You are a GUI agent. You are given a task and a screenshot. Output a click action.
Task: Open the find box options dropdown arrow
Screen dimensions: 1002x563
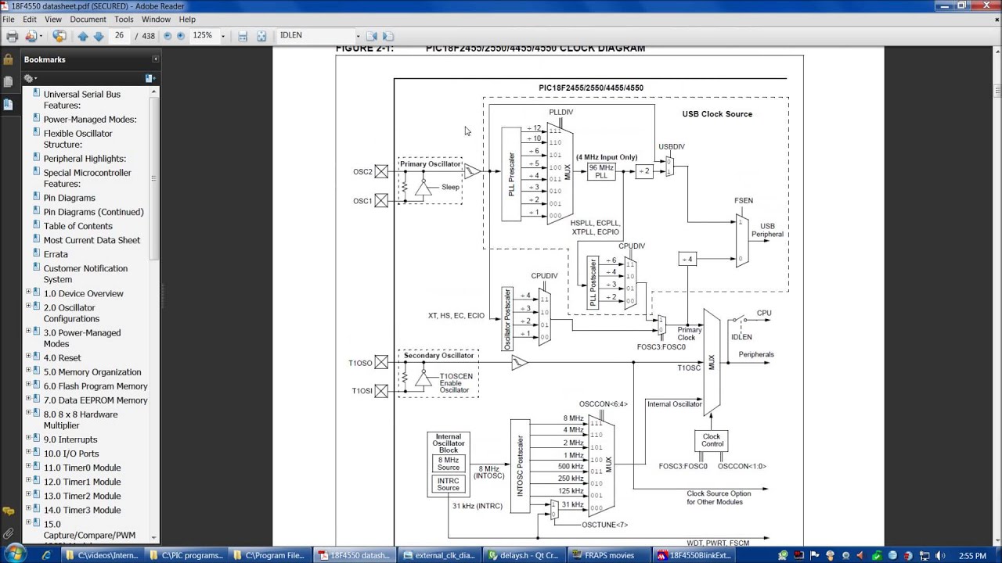click(358, 36)
